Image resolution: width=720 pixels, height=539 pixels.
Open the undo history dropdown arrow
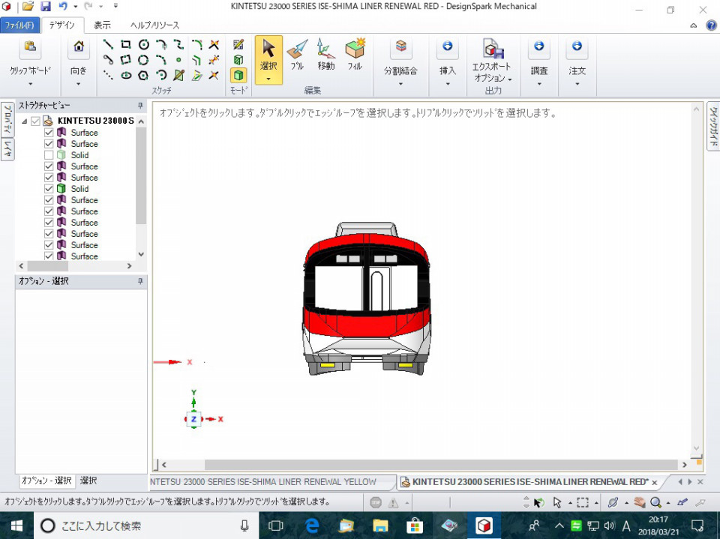tap(75, 7)
